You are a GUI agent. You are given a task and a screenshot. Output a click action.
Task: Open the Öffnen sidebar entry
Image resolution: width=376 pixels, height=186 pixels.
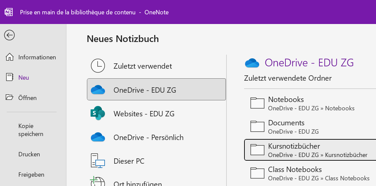point(27,98)
